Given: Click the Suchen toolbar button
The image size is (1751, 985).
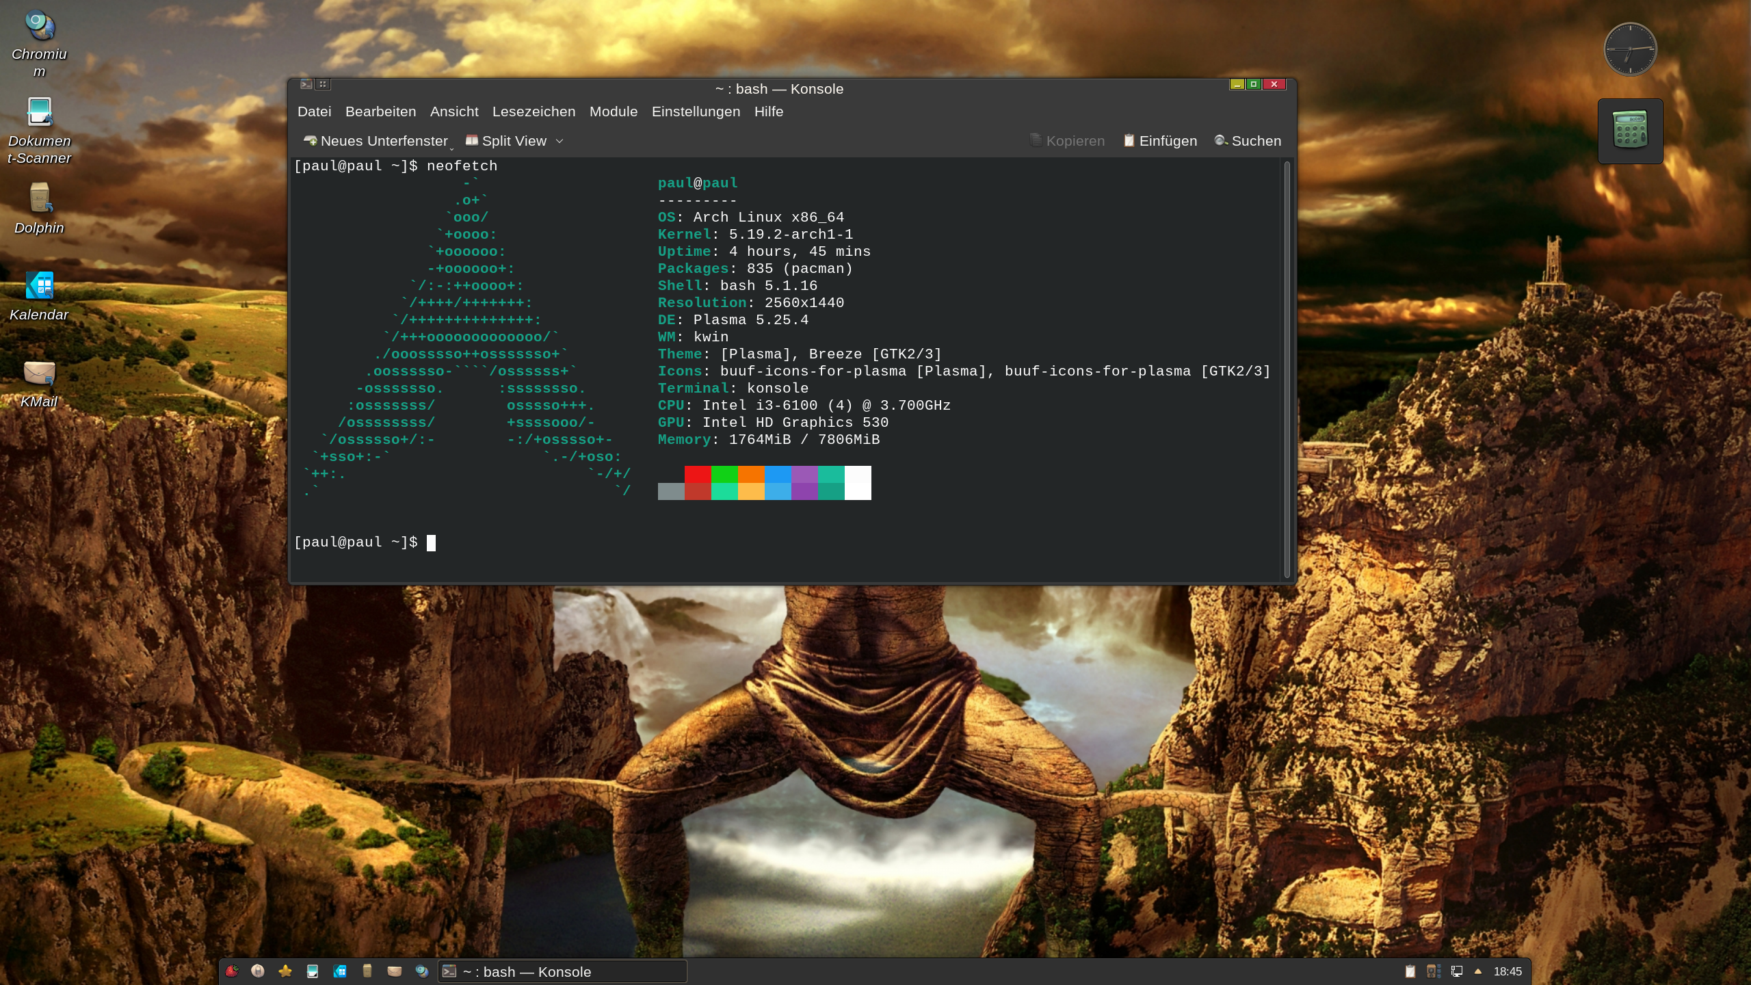Looking at the screenshot, I should 1248,141.
